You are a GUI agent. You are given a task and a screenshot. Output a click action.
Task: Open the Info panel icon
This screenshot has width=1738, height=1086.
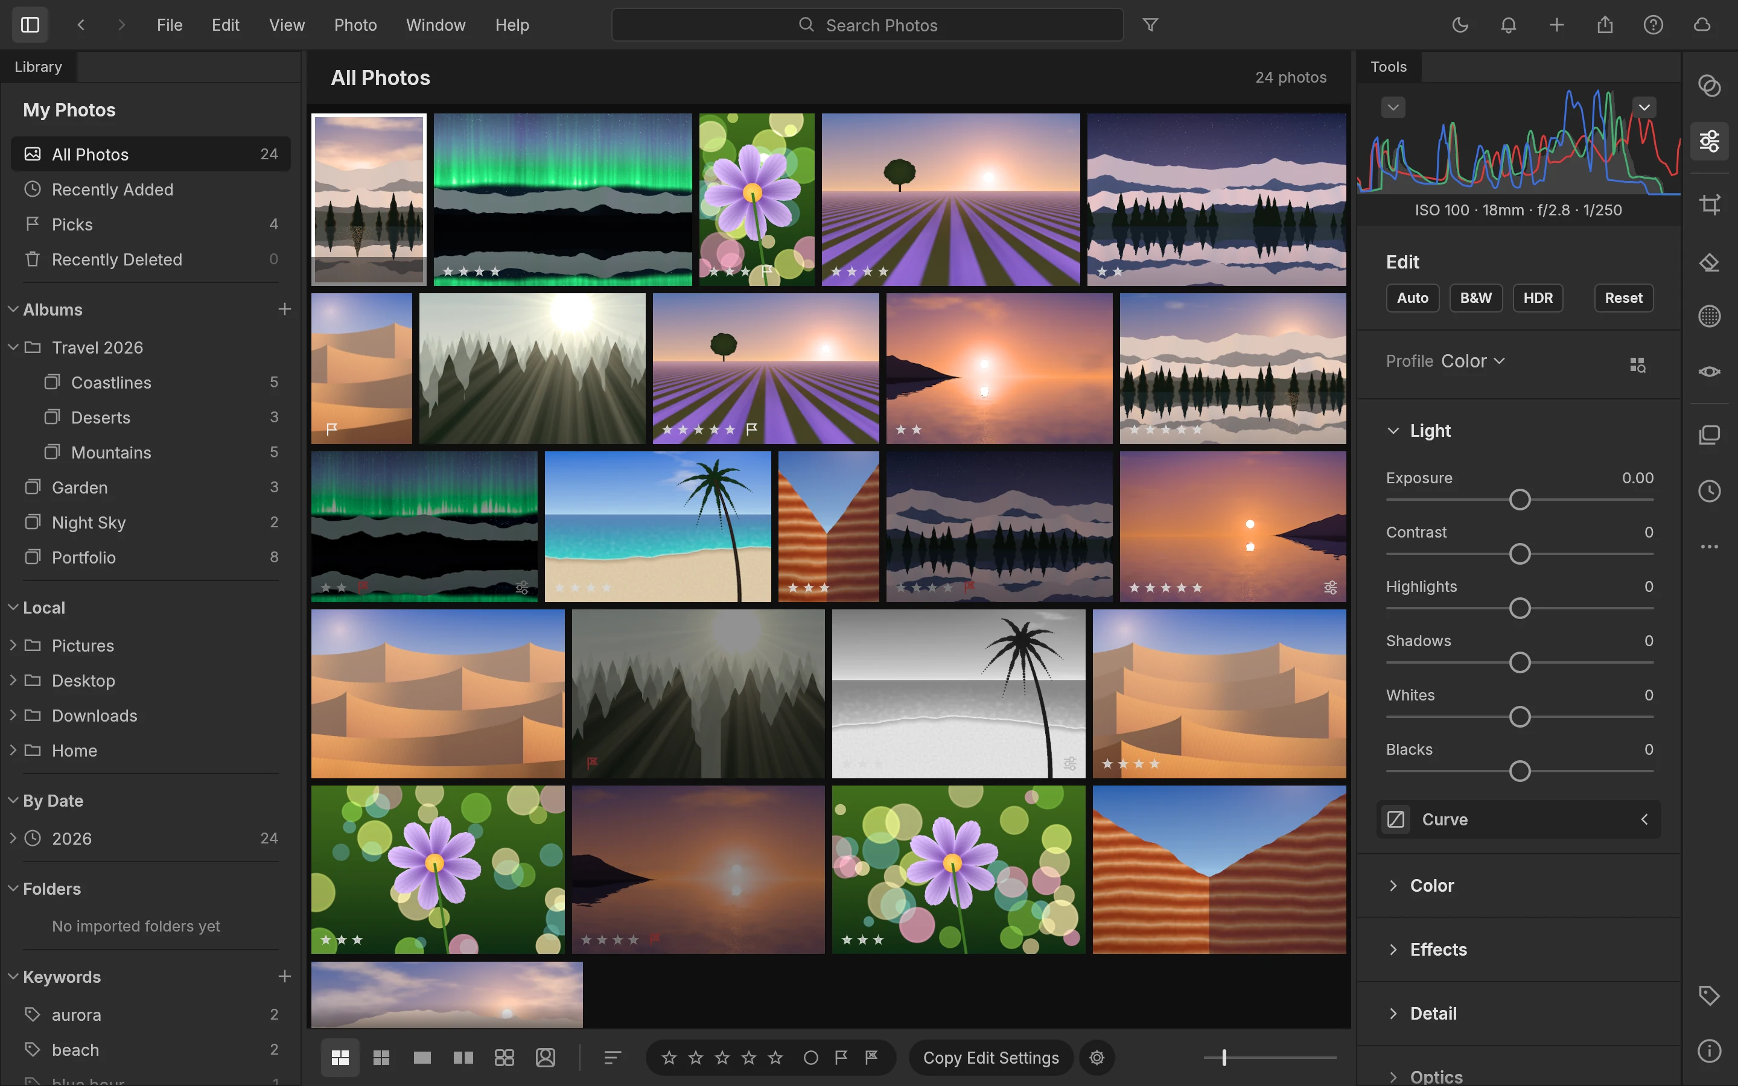tap(1709, 1051)
